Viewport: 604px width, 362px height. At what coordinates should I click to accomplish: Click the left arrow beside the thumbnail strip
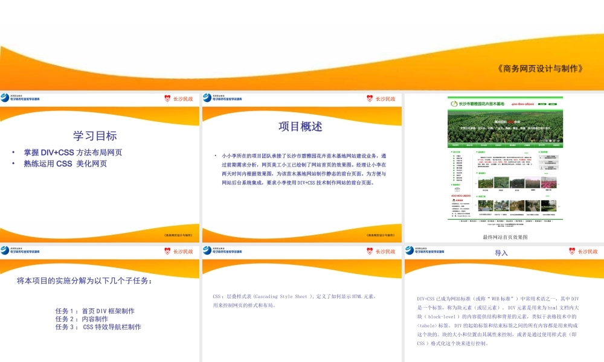tap(475, 205)
